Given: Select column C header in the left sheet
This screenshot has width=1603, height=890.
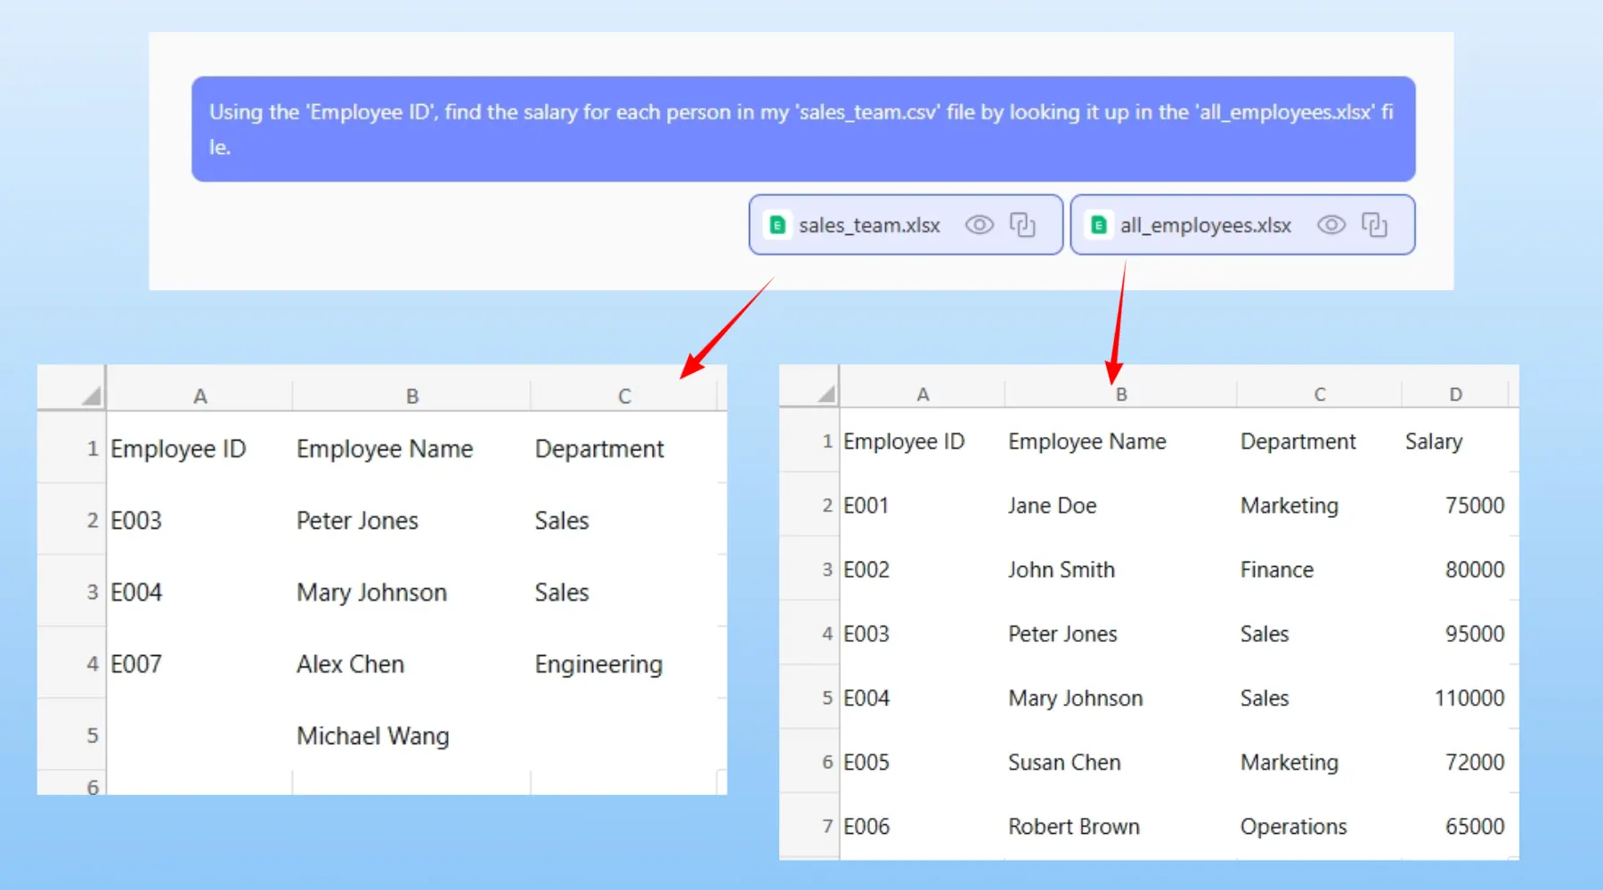Looking at the screenshot, I should [x=624, y=396].
